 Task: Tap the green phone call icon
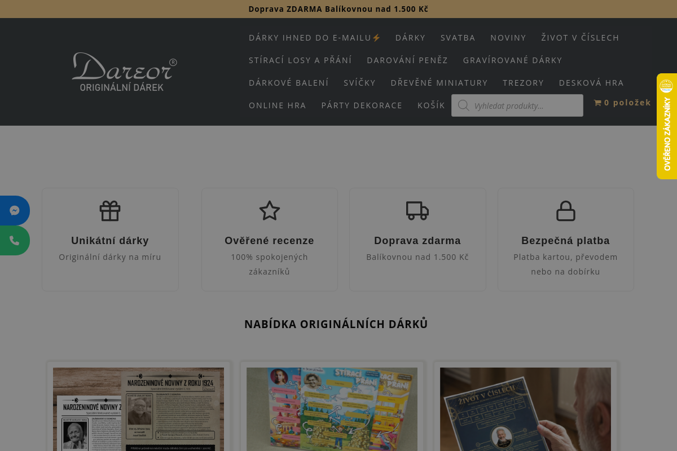(15, 241)
